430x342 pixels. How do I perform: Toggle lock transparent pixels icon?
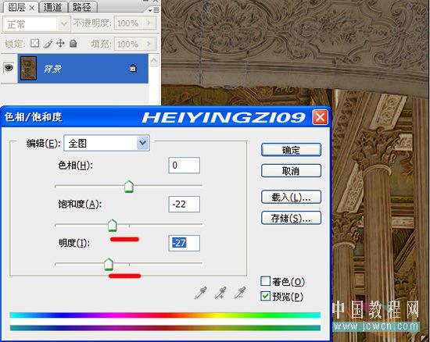click(34, 43)
